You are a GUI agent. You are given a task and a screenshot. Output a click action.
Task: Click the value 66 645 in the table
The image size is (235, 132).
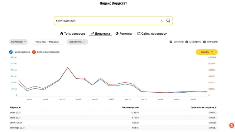135,128
